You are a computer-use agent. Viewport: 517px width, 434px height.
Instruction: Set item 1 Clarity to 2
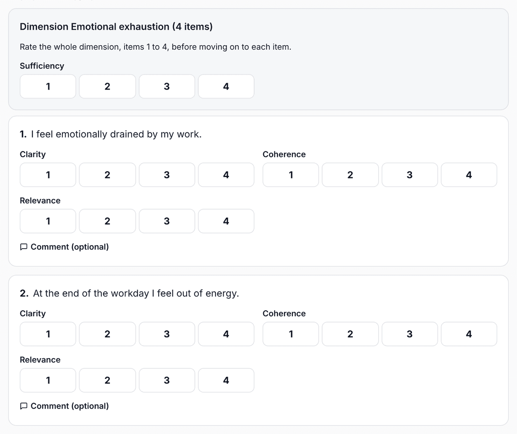[x=107, y=175]
